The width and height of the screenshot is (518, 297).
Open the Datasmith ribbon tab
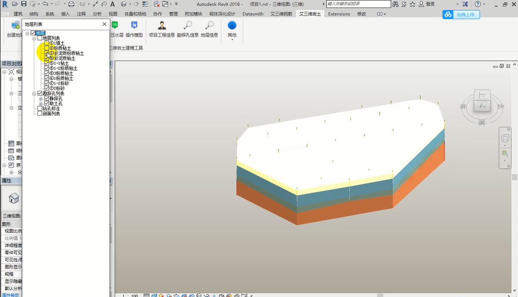pyautogui.click(x=253, y=14)
